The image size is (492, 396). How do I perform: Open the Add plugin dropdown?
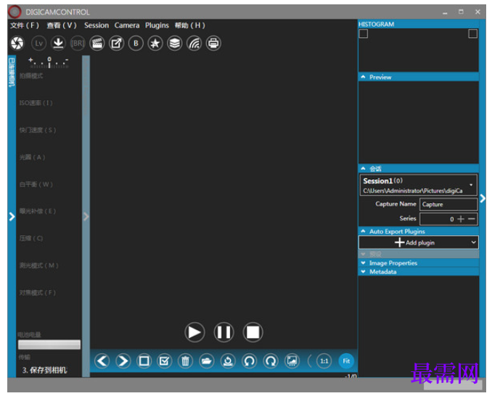coord(418,242)
